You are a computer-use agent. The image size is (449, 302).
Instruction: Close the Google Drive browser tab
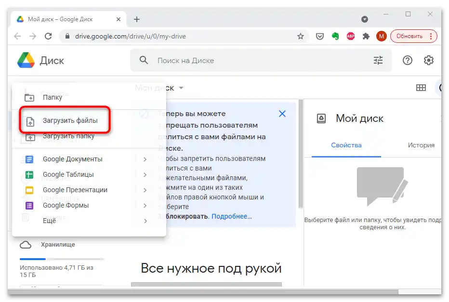click(118, 19)
